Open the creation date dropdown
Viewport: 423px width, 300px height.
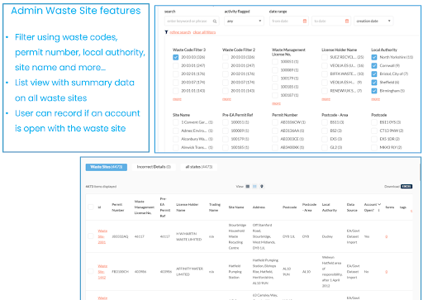pyautogui.click(x=373, y=21)
